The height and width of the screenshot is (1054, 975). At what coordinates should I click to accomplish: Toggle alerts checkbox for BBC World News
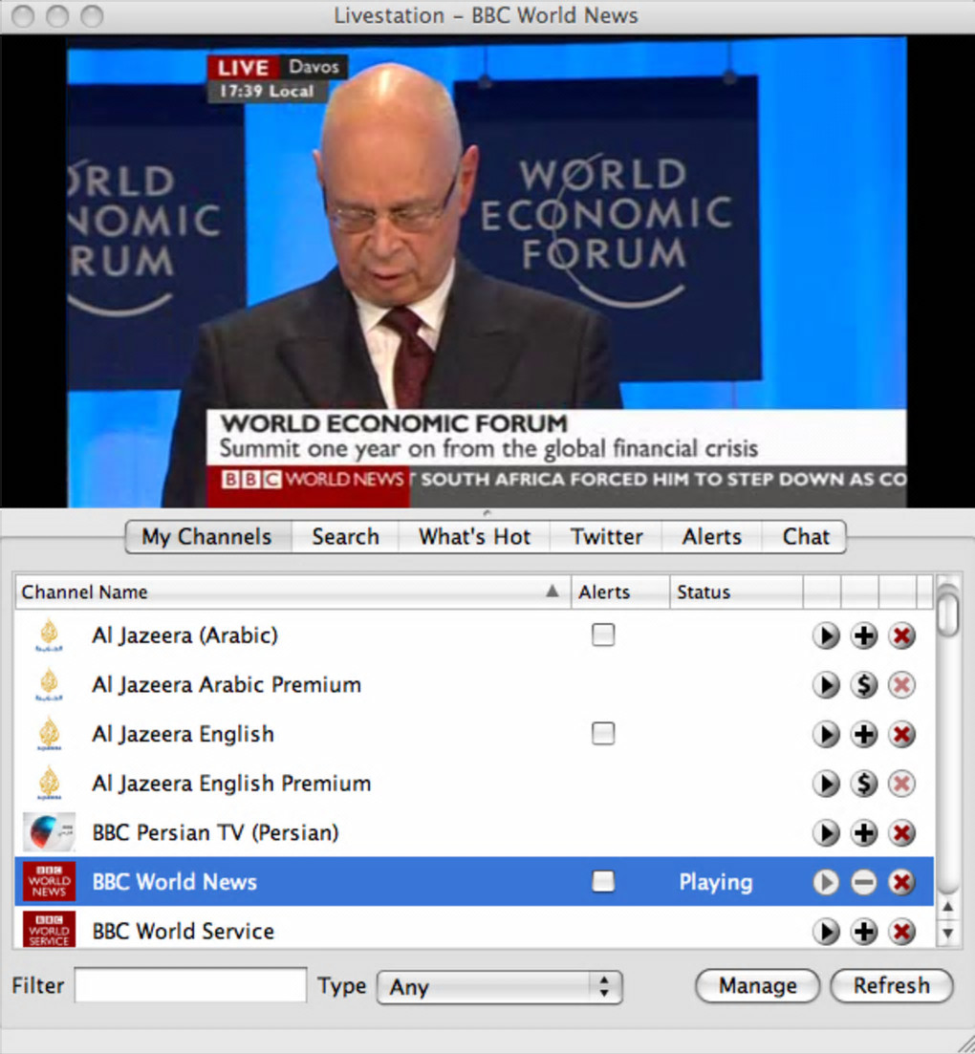pyautogui.click(x=603, y=881)
